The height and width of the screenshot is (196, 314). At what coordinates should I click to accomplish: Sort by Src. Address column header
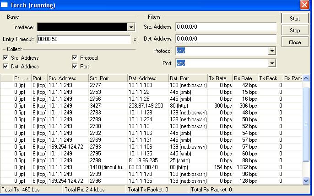(x=68, y=78)
